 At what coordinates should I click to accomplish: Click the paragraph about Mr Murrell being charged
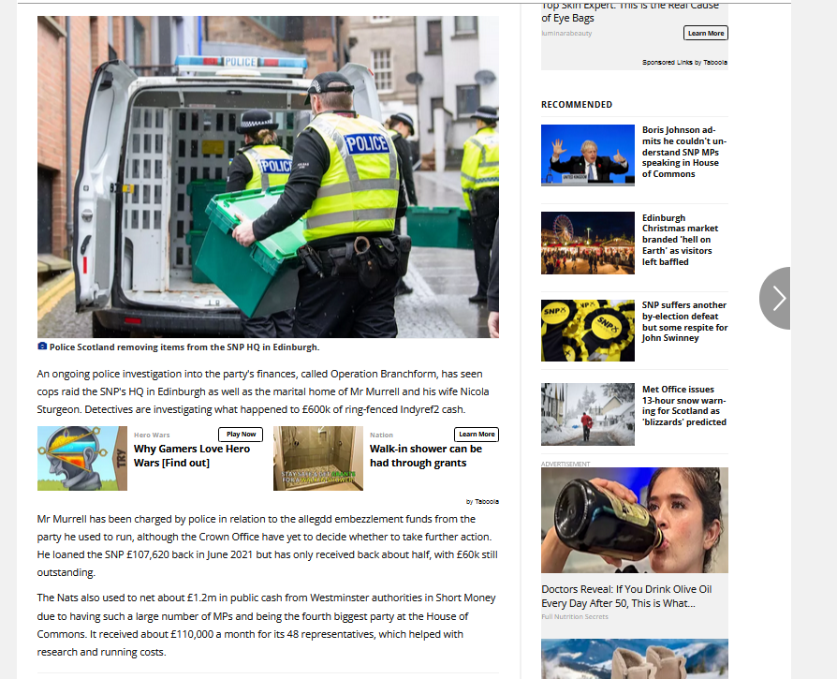click(x=268, y=546)
